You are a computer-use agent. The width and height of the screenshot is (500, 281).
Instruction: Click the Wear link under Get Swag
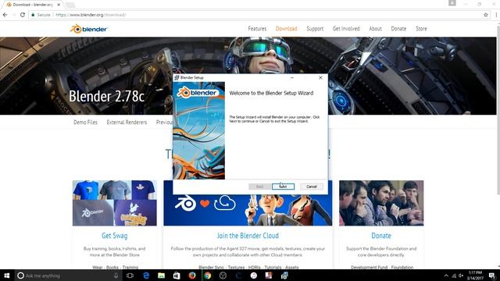pyautogui.click(x=97, y=267)
